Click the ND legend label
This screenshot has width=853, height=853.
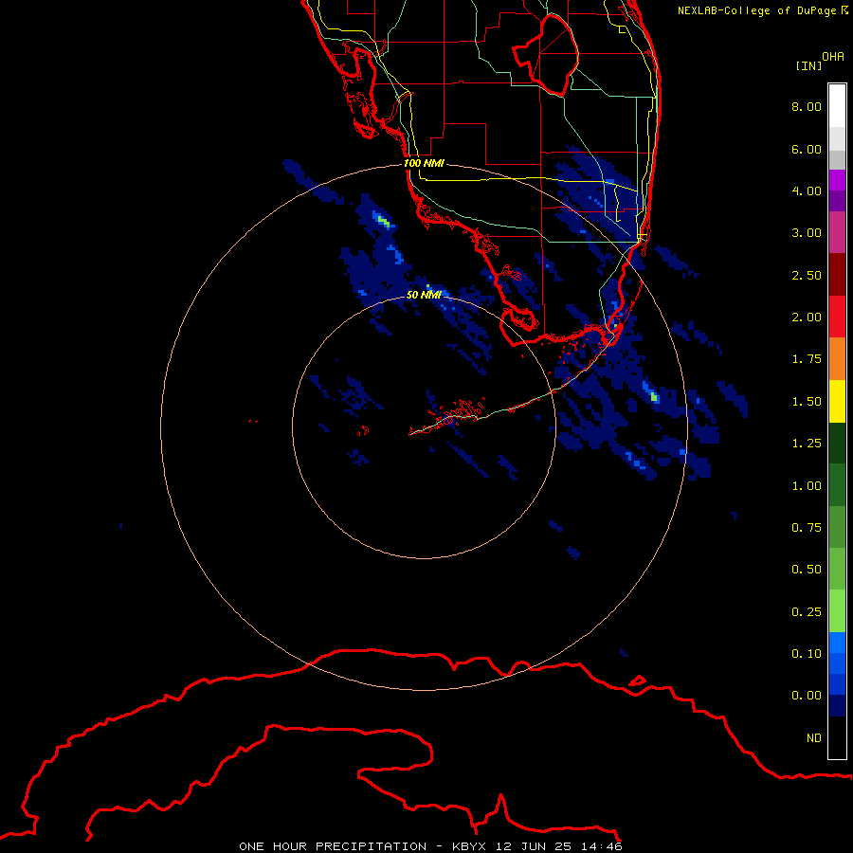coord(814,738)
